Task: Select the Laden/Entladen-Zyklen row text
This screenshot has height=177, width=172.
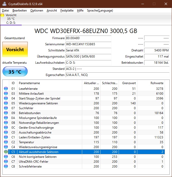Action: pyautogui.click(x=34, y=137)
